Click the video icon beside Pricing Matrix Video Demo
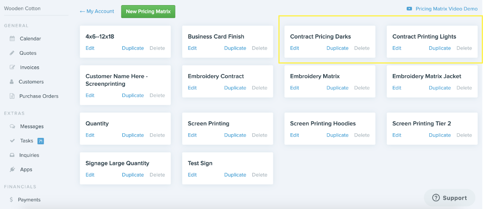This screenshot has width=483, height=209. tap(409, 9)
